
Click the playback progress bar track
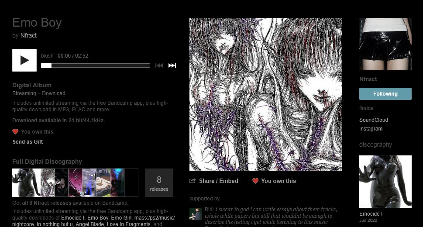coord(96,65)
